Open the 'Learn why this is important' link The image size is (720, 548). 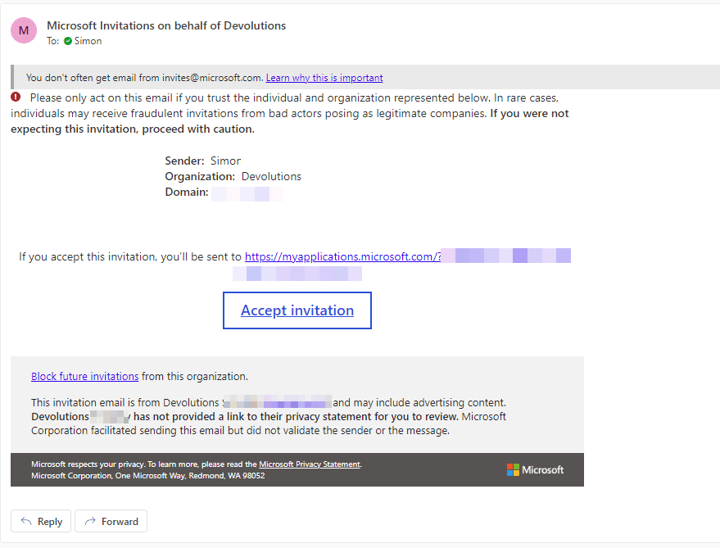tap(324, 78)
